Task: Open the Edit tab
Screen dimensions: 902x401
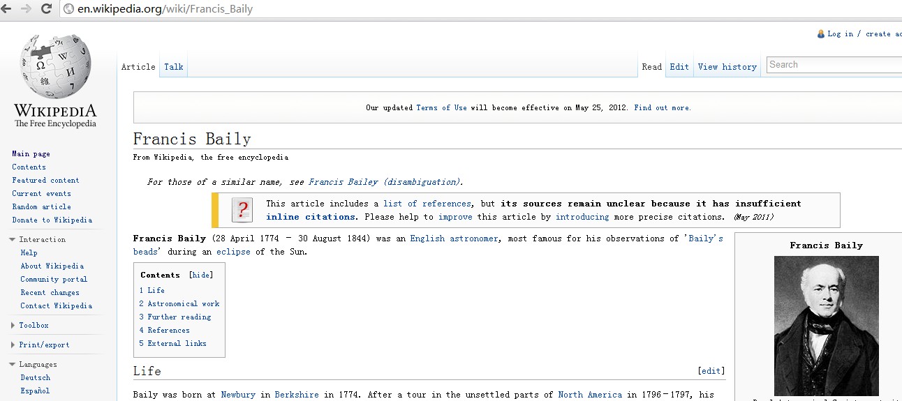Action: tap(679, 67)
